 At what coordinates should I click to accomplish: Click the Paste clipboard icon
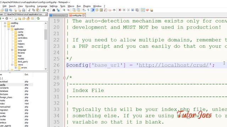(x=38, y=10)
